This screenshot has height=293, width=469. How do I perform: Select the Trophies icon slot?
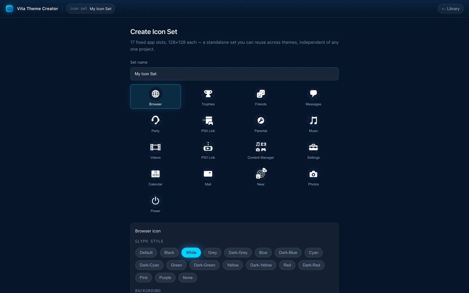(208, 96)
